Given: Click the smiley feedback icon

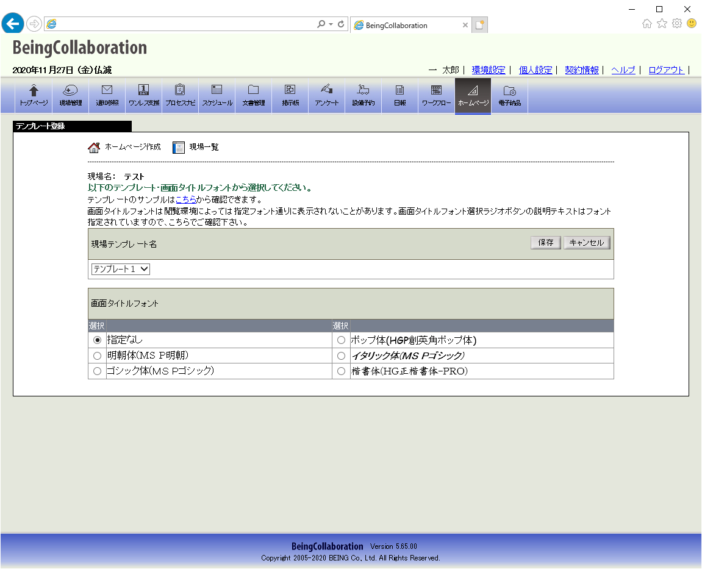Looking at the screenshot, I should click(692, 23).
